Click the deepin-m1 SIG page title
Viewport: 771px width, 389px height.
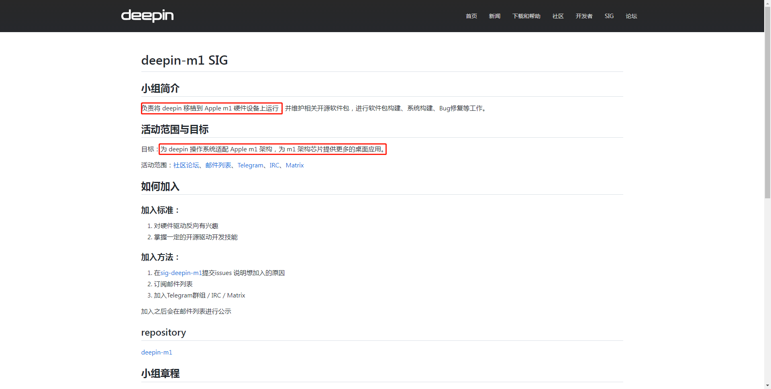[184, 60]
